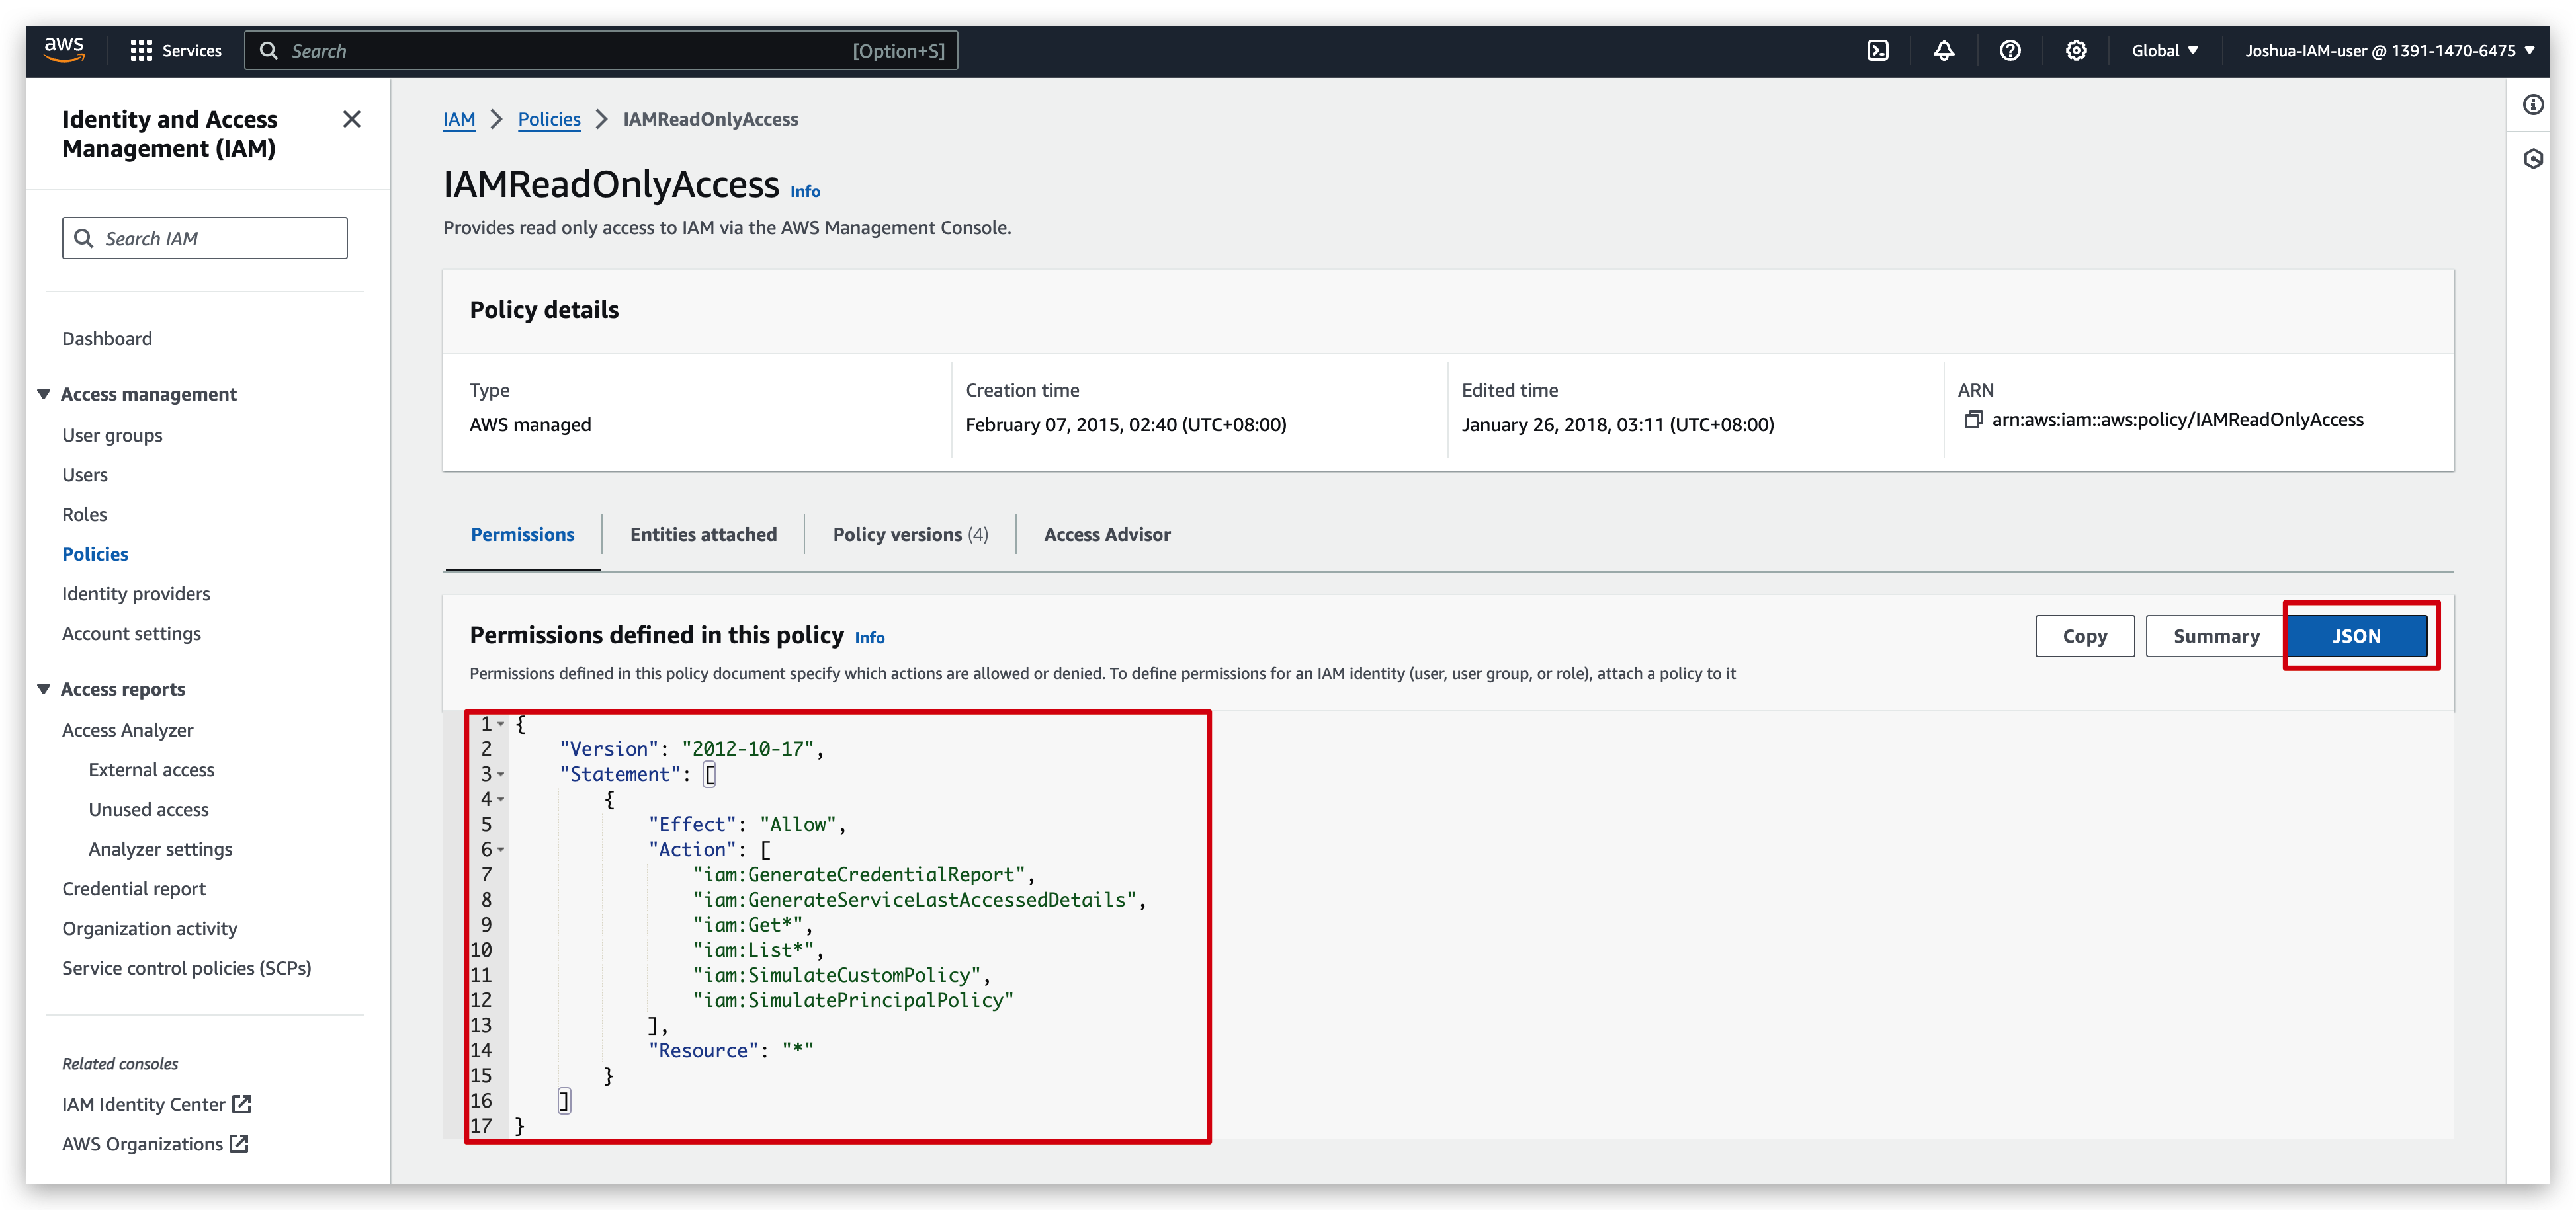Open the Info side panel icon
Viewport: 2576px width, 1210px height.
2534,104
